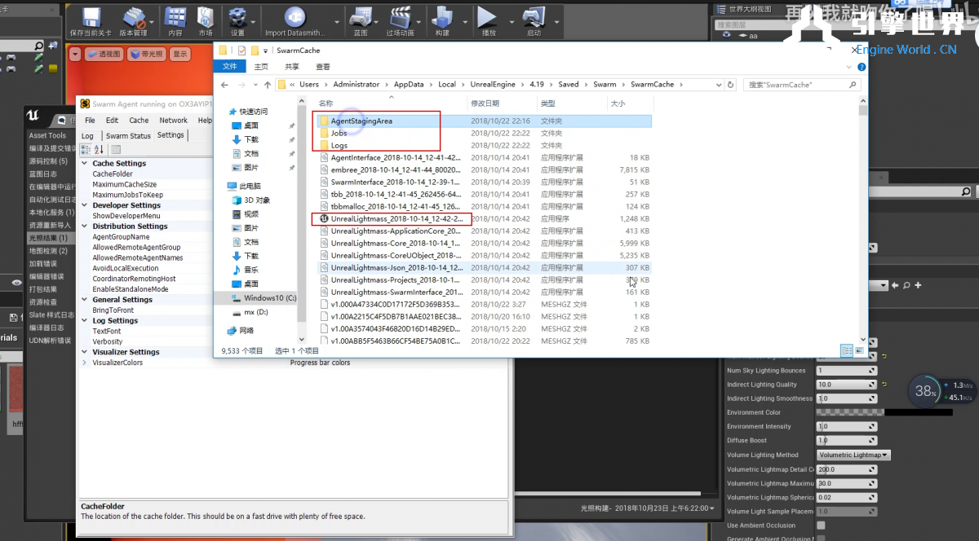979x541 pixels.
Task: Open Volume Lighting Method dropdown
Action: (x=853, y=455)
